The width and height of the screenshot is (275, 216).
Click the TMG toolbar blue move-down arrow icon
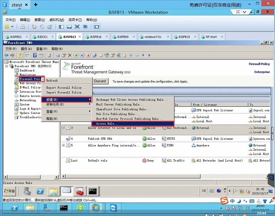click(143, 55)
